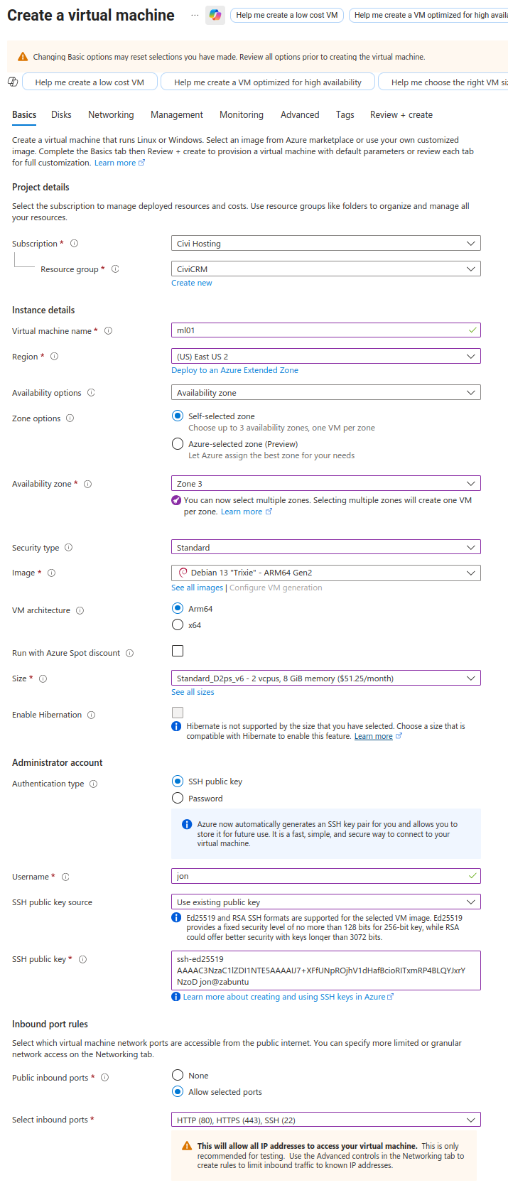Open the Image dropdown showing Debian 13
The width and height of the screenshot is (508, 1195).
325,573
